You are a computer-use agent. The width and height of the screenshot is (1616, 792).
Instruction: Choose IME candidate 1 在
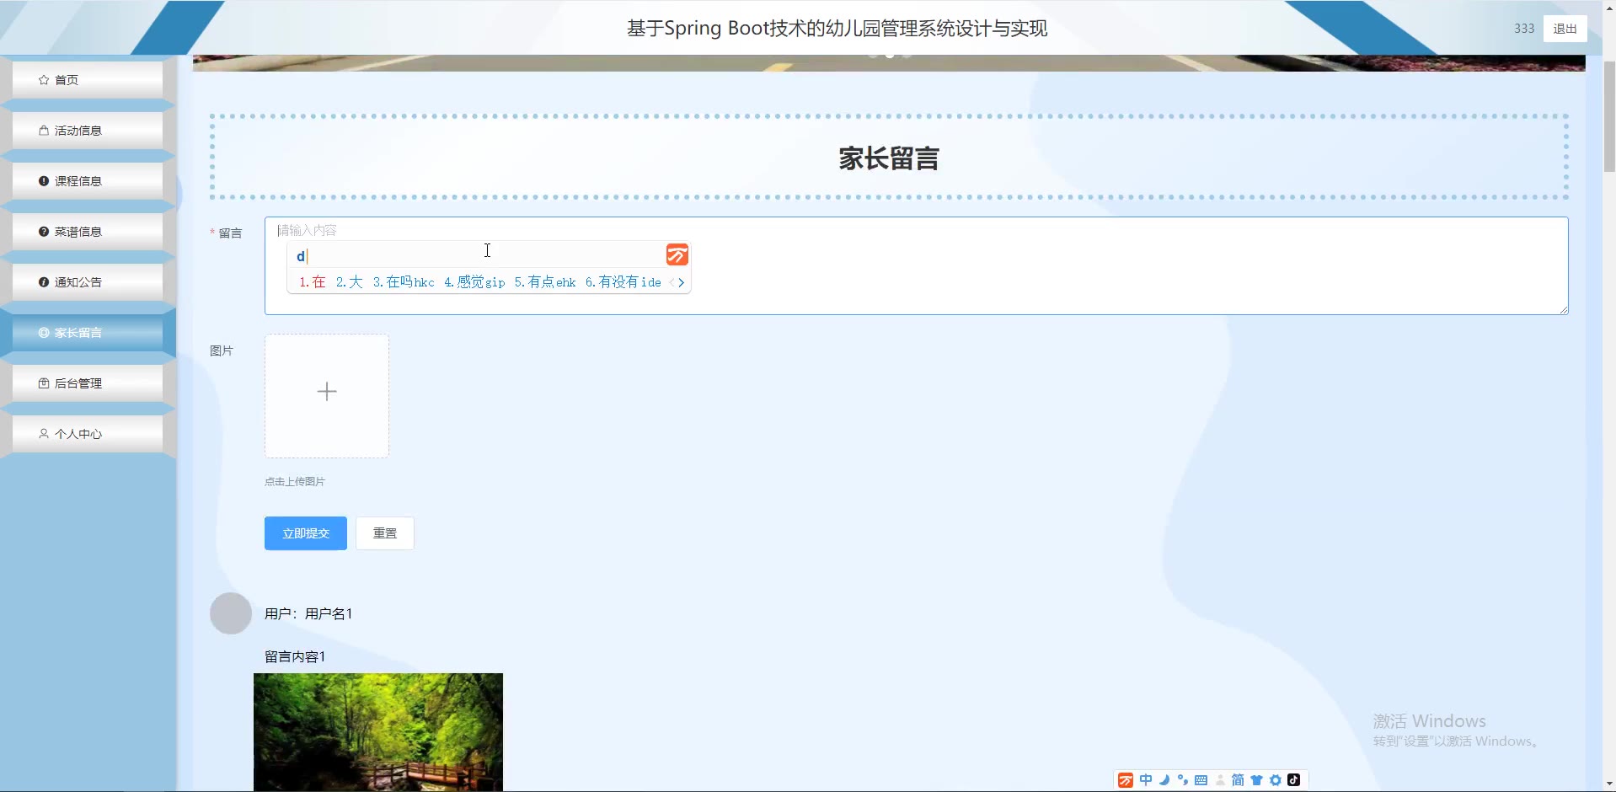tap(313, 282)
